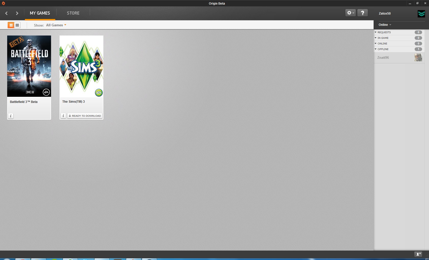Click READY TO DOWNLOAD for The Sims 3

[85, 116]
